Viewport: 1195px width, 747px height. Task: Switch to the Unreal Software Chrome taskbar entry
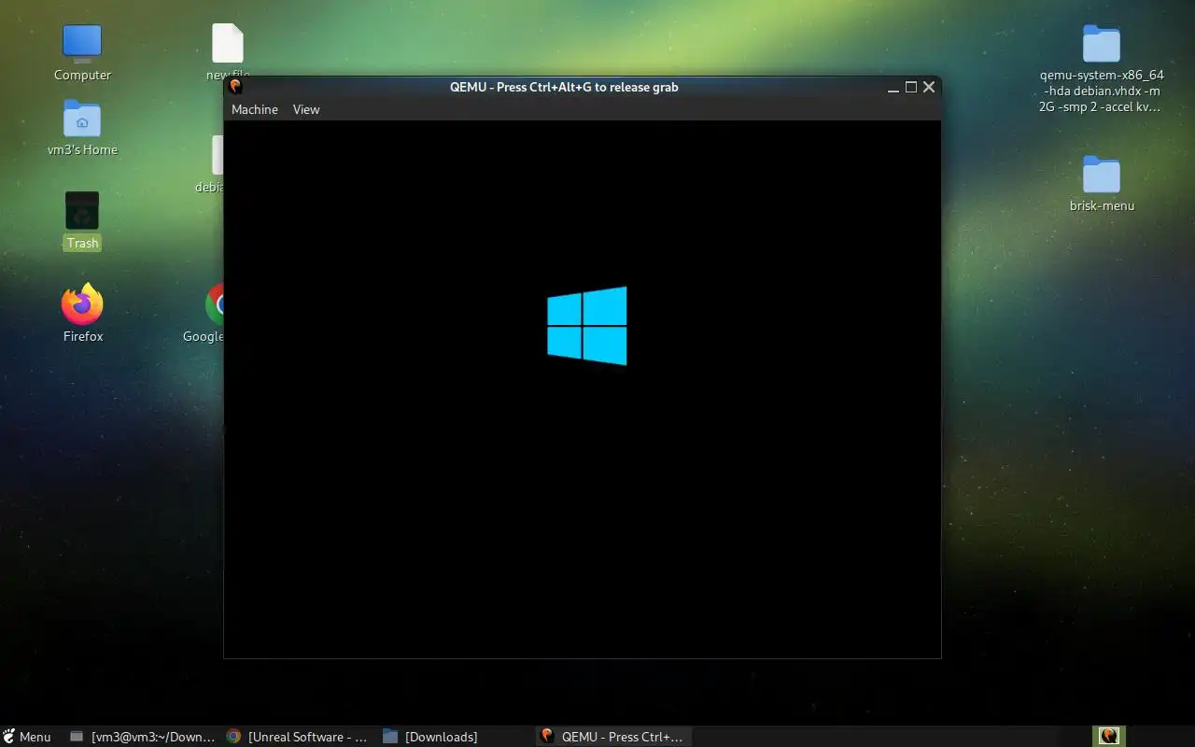(298, 737)
